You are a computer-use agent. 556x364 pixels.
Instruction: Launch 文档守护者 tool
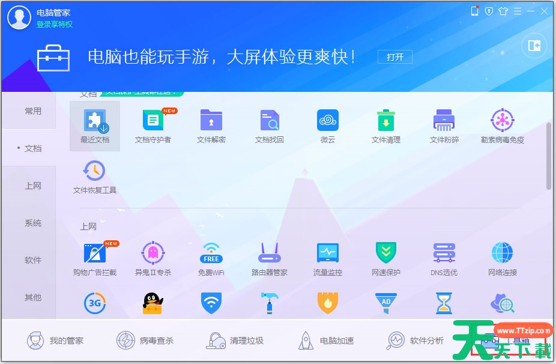coord(153,126)
